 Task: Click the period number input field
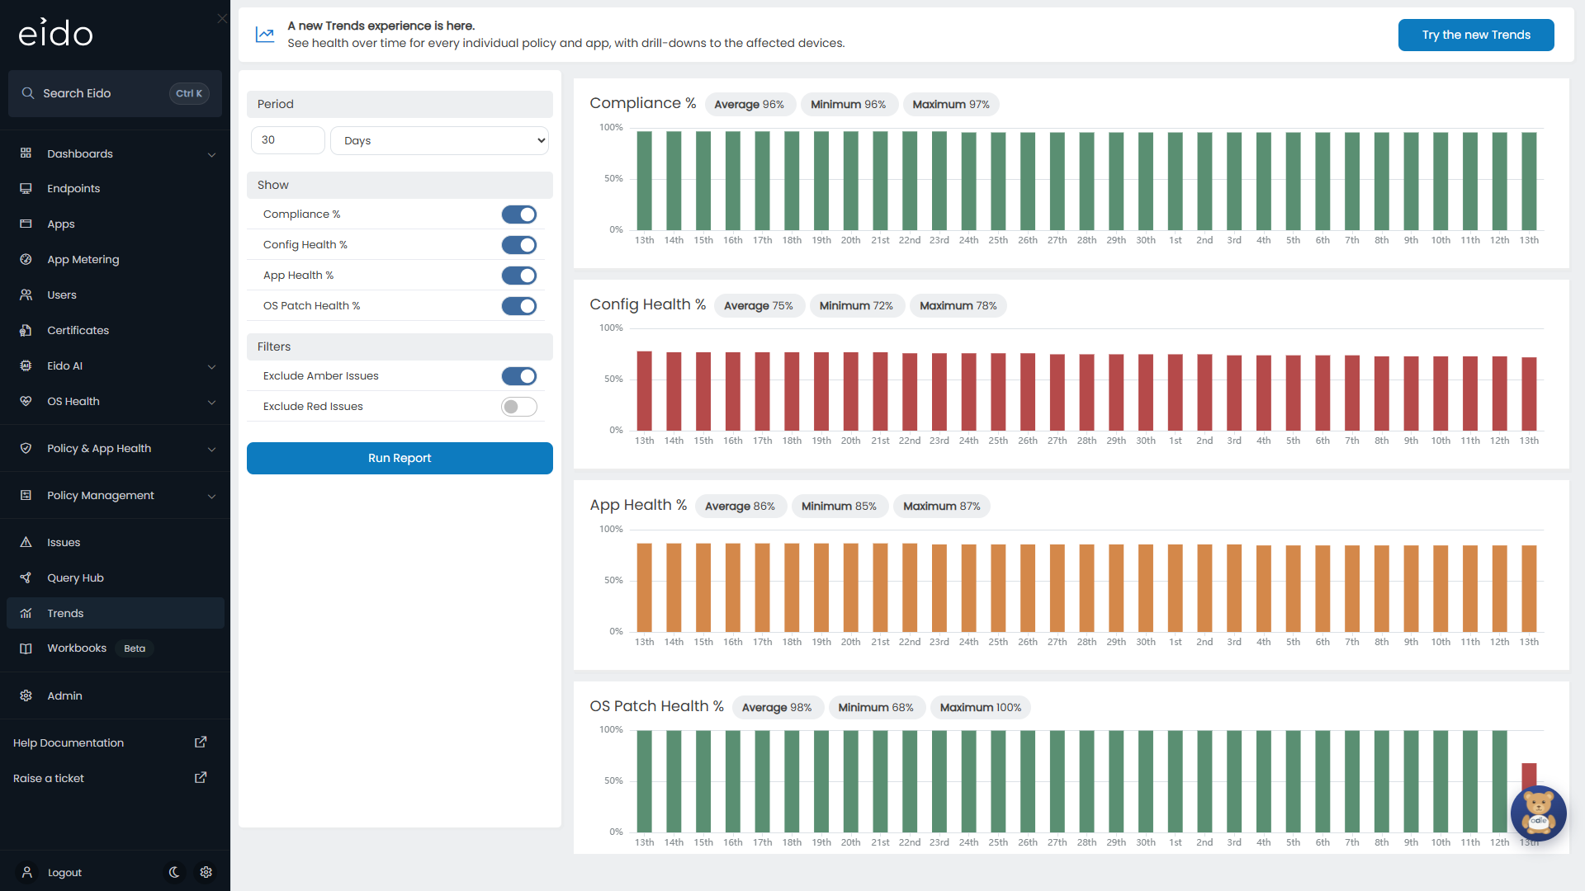click(287, 140)
